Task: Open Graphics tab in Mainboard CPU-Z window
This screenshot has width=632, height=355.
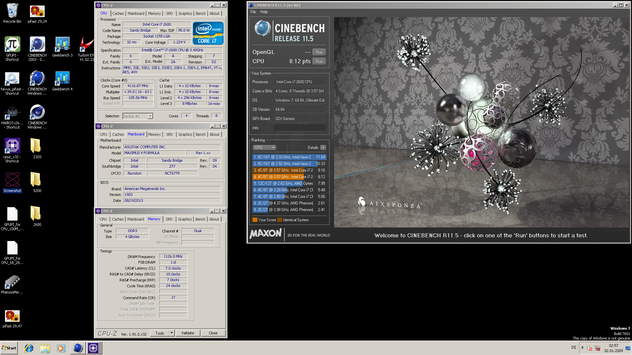Action: [x=185, y=134]
